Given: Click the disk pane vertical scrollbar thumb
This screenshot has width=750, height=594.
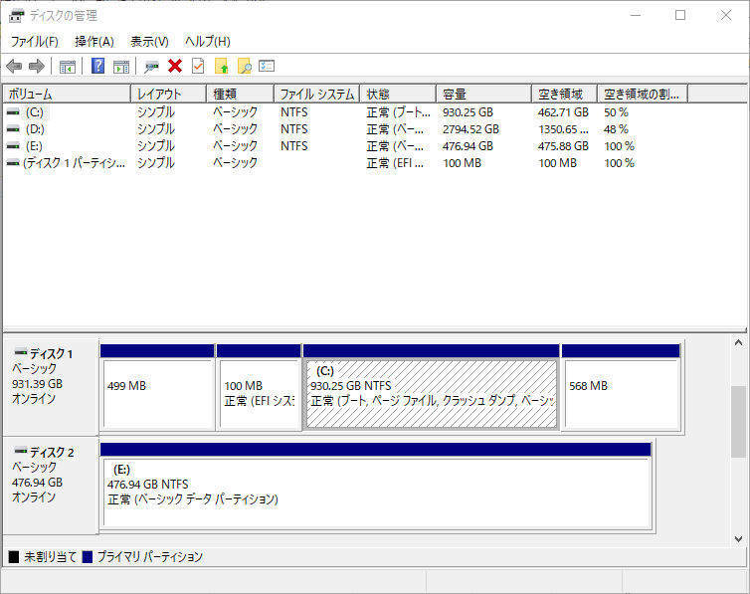Looking at the screenshot, I should click(738, 421).
